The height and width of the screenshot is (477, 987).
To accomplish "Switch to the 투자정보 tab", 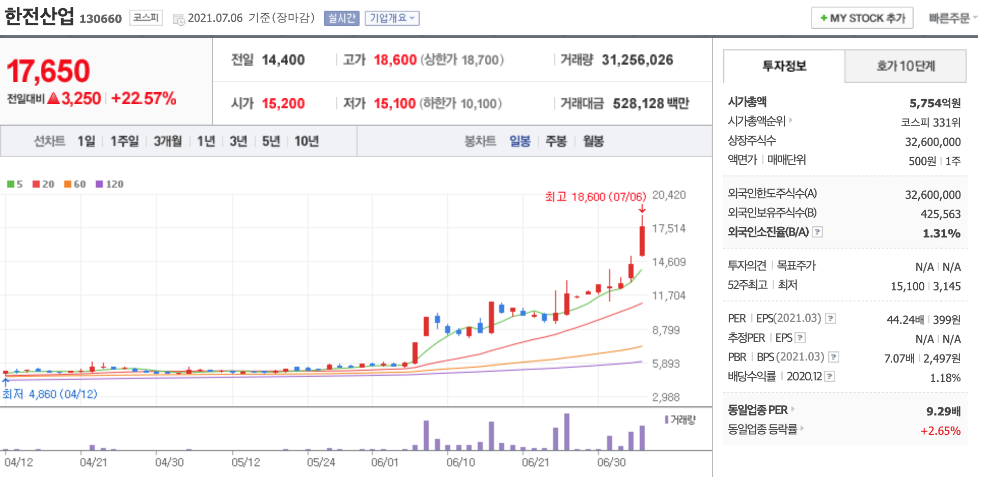I will pyautogui.click(x=784, y=66).
